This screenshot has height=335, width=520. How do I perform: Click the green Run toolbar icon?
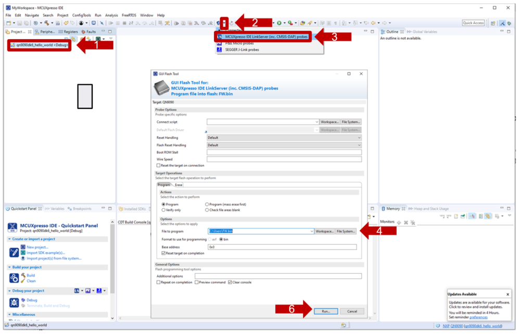tap(279, 23)
